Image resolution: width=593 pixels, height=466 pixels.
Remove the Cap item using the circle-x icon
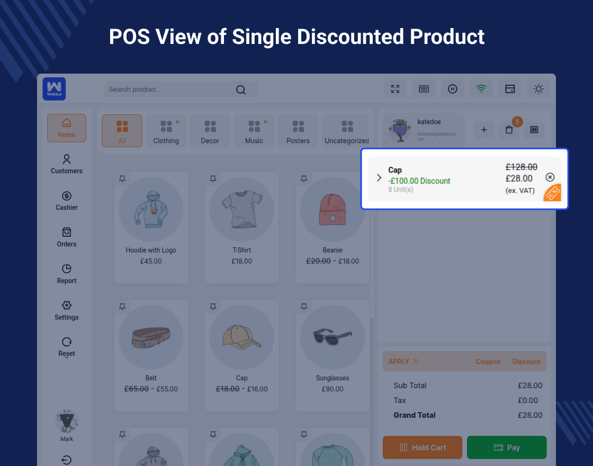coord(550,177)
